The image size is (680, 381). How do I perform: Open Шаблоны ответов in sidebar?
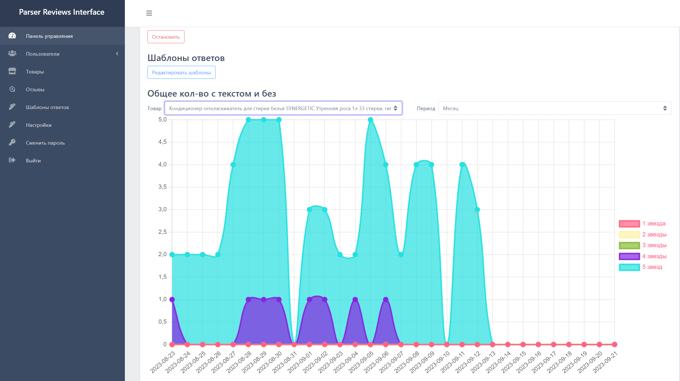coord(62,107)
